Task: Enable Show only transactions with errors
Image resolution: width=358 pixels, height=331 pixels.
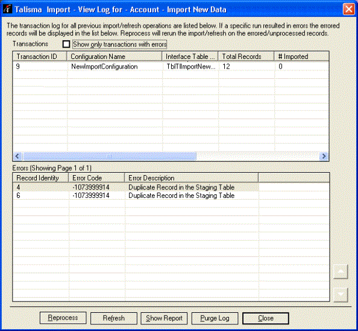Action: (66, 44)
